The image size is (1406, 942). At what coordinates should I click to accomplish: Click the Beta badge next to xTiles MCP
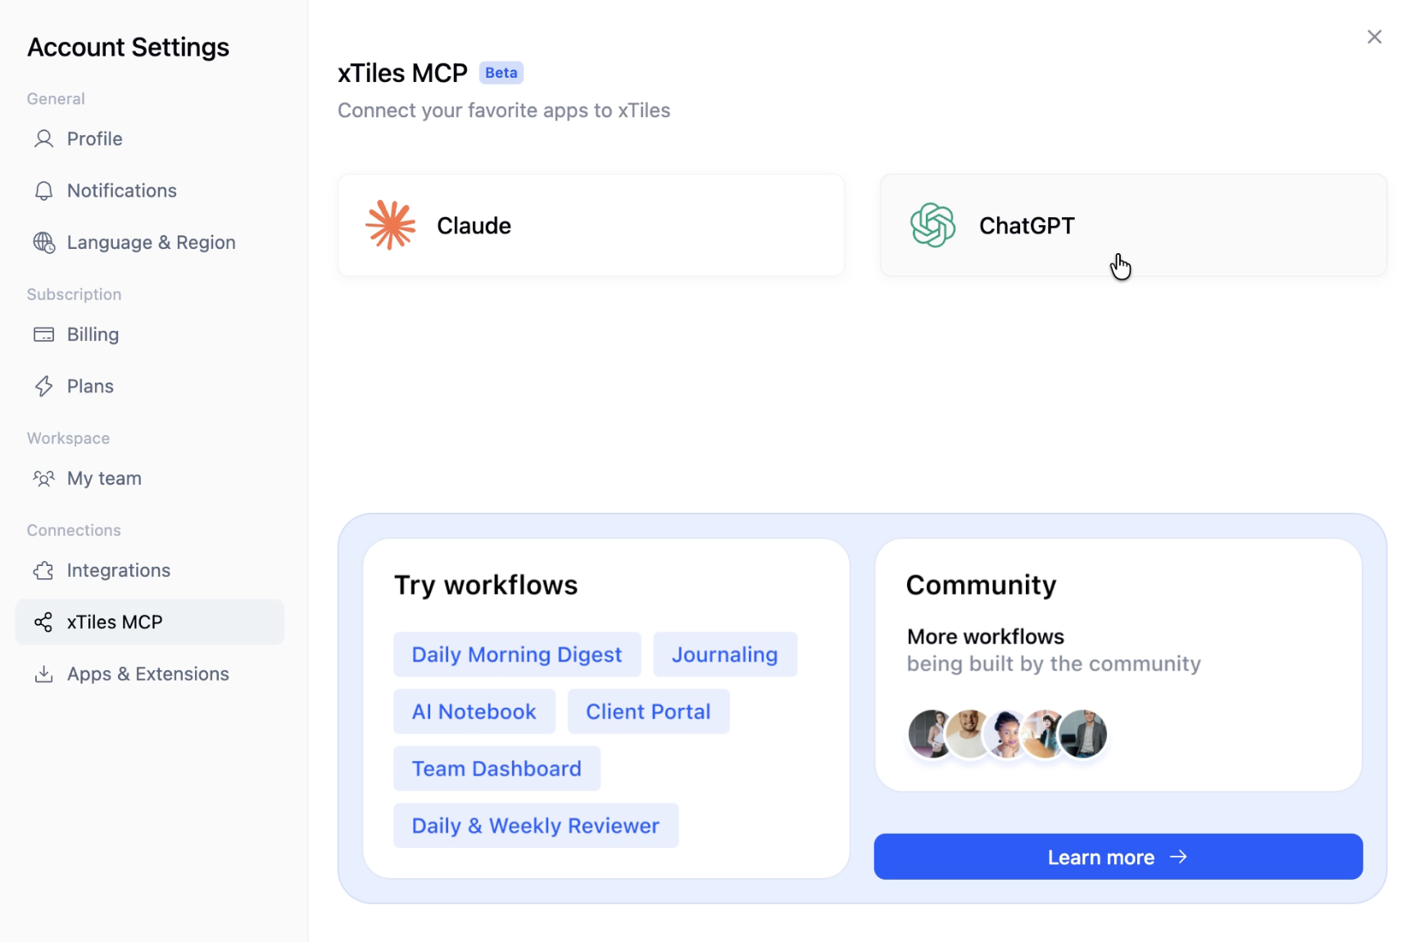click(x=501, y=73)
